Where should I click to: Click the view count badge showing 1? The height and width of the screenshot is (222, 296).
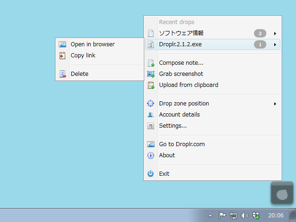(260, 45)
